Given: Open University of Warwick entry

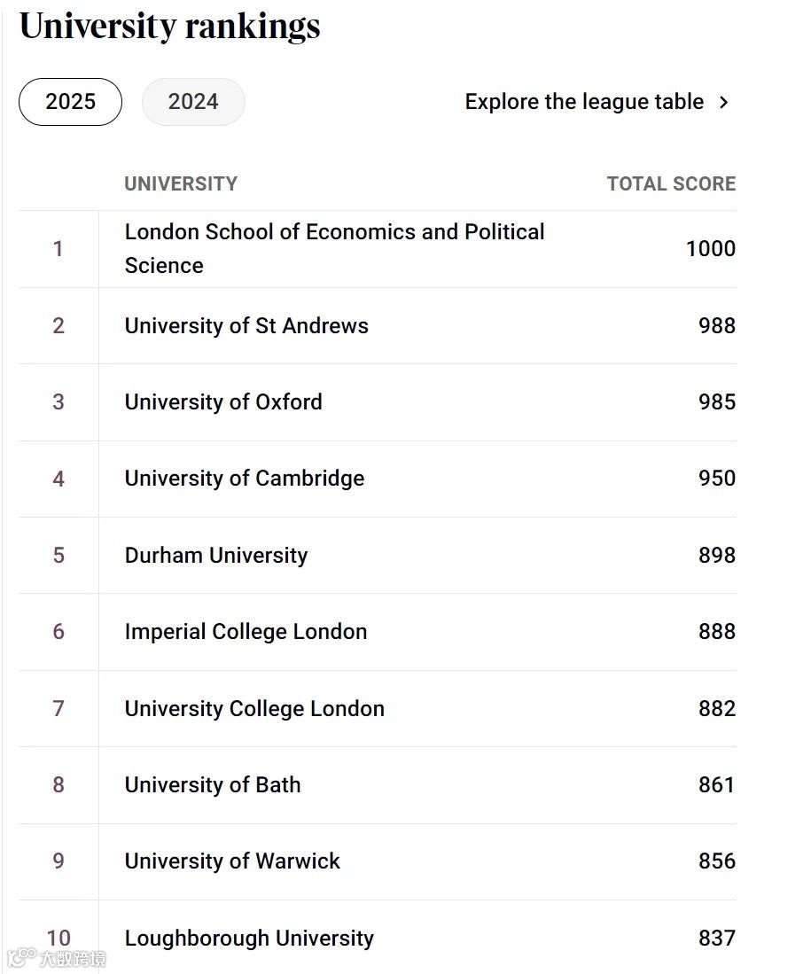Looking at the screenshot, I should [x=232, y=861].
